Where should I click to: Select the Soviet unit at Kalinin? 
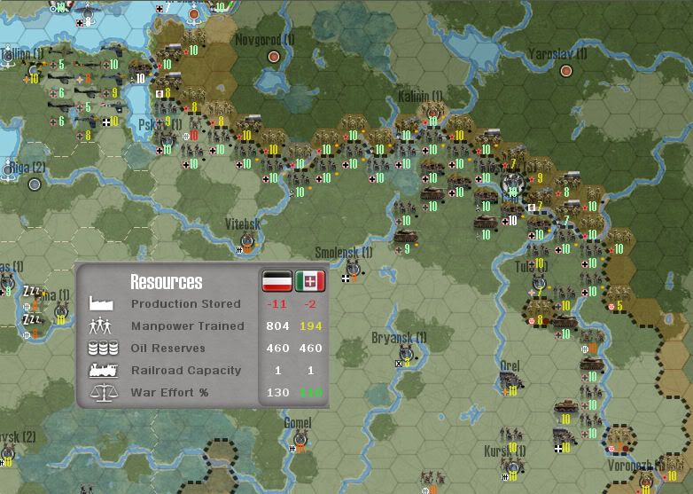[x=434, y=112]
